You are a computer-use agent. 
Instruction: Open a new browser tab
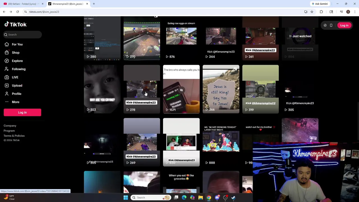(94, 4)
